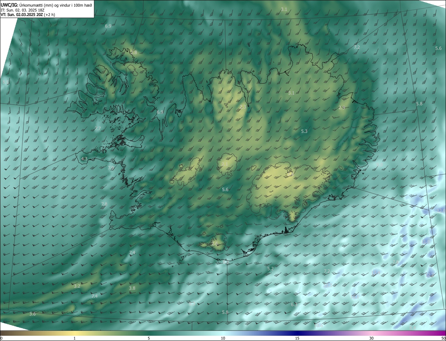Click the 3.6 value label on the map
The image size is (446, 341).
pos(32,314)
